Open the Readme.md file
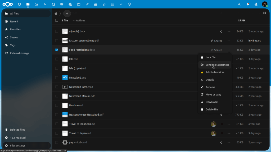271x152 pixels. [76, 105]
